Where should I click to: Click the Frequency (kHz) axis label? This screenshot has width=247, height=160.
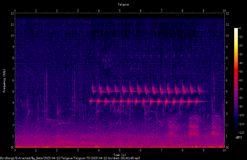(4, 81)
